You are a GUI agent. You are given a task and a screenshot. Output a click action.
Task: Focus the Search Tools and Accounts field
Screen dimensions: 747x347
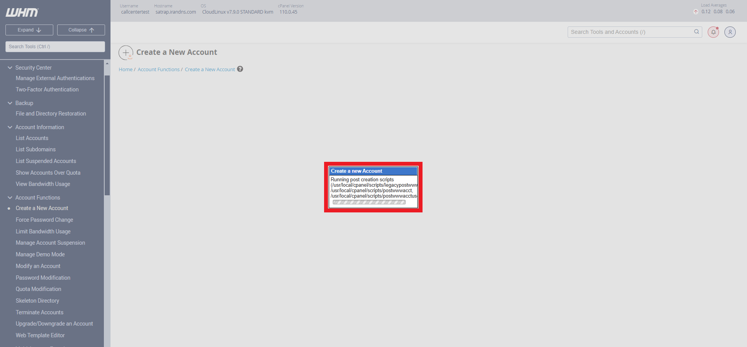click(x=630, y=32)
